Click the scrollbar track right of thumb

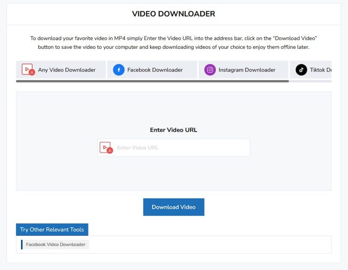(x=310, y=81)
